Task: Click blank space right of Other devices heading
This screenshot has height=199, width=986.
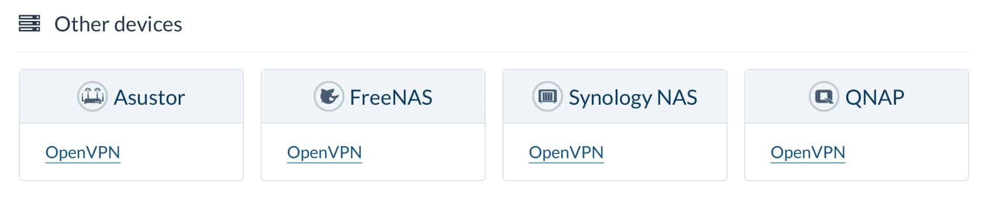Action: click(578, 24)
